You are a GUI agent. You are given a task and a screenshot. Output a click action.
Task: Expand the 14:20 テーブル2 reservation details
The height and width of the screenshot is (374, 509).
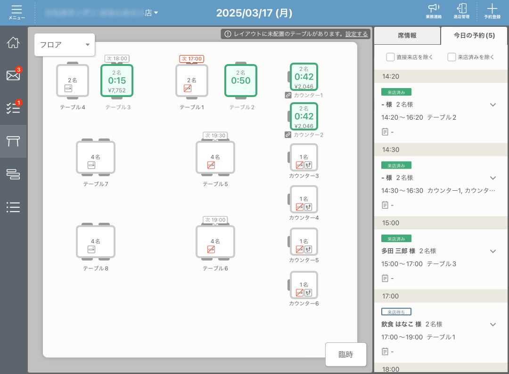click(493, 105)
